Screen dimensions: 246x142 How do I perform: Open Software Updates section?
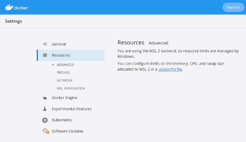(68, 131)
